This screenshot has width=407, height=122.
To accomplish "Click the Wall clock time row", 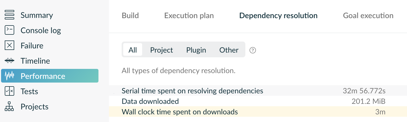I will point(180,112).
